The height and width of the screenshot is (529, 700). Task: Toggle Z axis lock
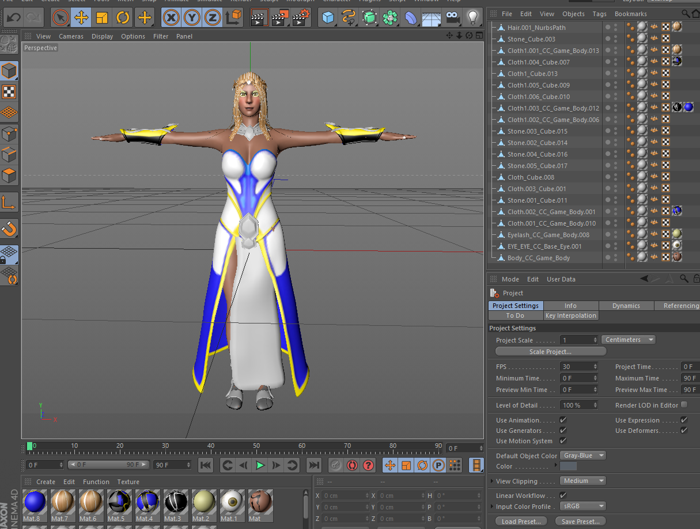click(213, 18)
